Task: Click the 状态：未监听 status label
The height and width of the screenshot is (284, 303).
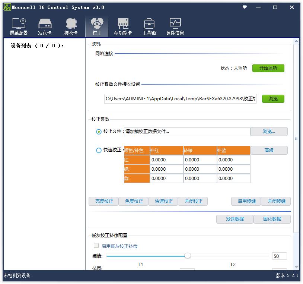Action: pyautogui.click(x=234, y=68)
